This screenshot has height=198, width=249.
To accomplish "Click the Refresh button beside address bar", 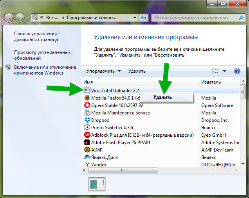I will point(144,18).
